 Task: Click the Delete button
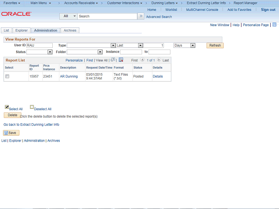click(13, 115)
